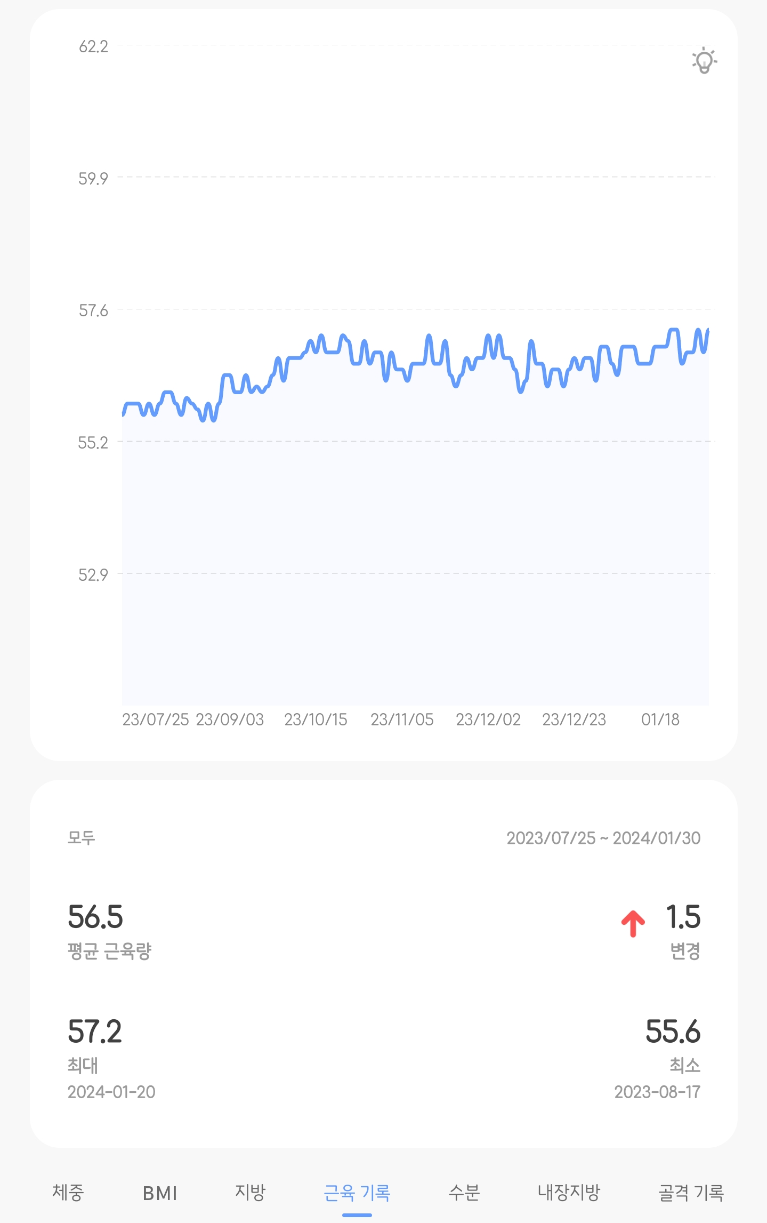767x1223 pixels.
Task: Tap the date range 2023/07/25 ~ 2024/01/30
Action: (x=603, y=838)
